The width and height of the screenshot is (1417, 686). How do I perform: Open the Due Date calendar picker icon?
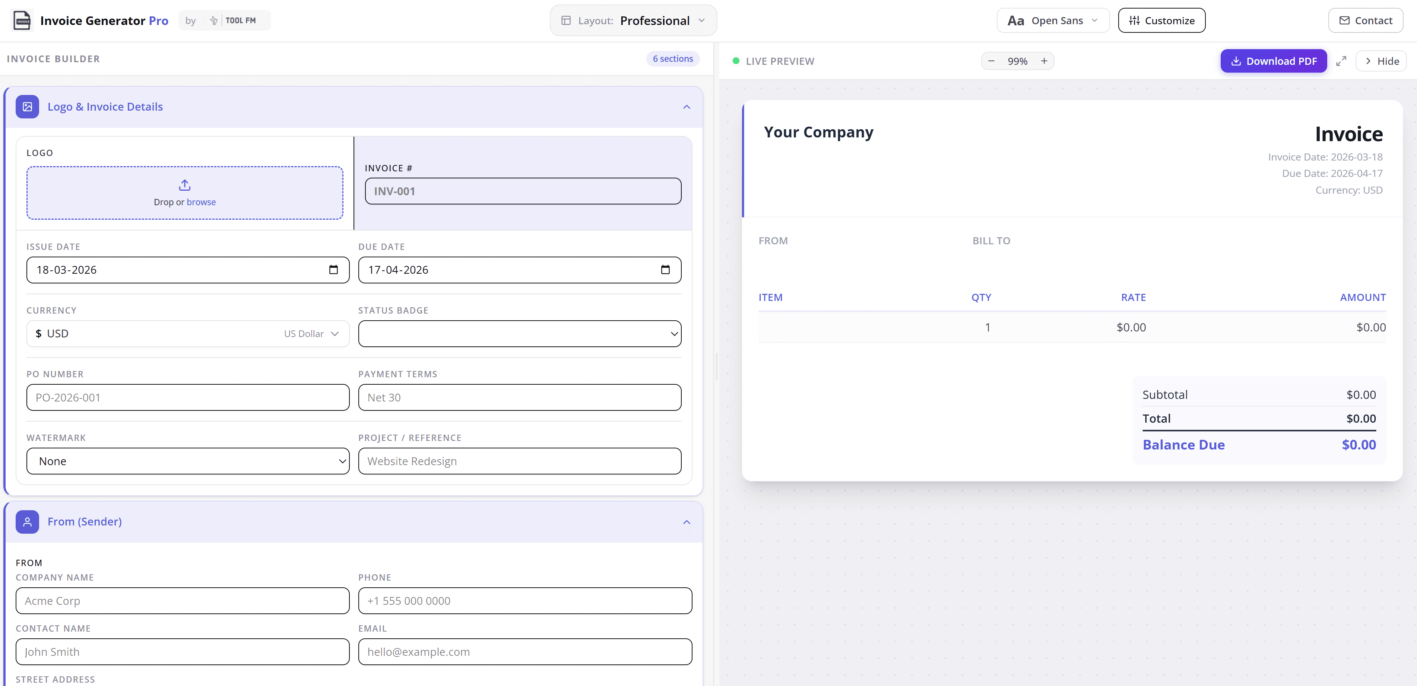(x=666, y=270)
